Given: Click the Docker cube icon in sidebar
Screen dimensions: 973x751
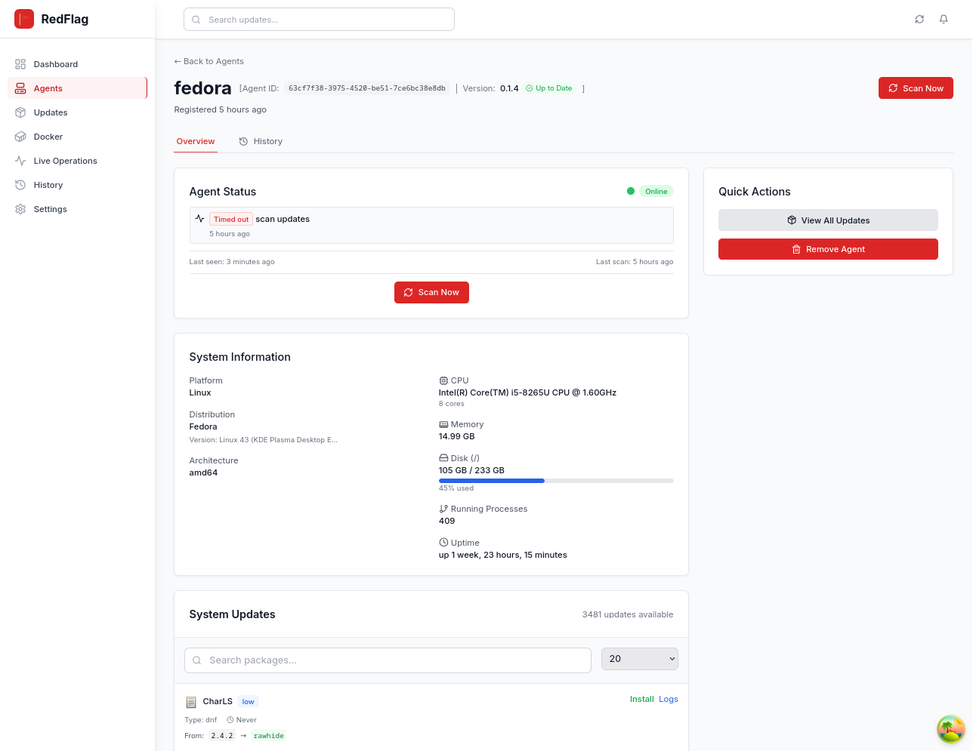Looking at the screenshot, I should [x=20, y=137].
